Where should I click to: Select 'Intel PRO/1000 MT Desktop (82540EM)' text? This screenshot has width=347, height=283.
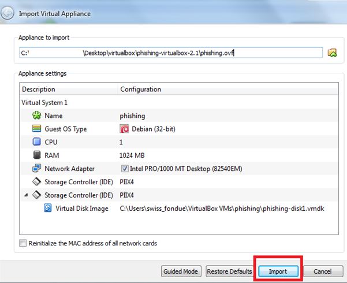click(186, 169)
